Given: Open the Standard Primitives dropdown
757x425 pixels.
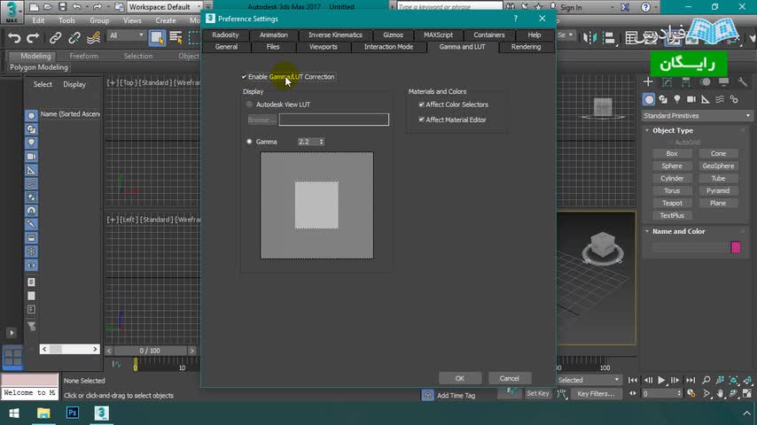Looking at the screenshot, I should [697, 116].
